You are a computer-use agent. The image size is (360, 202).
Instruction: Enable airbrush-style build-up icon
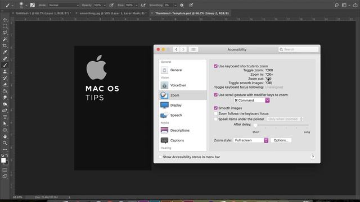point(143,5)
